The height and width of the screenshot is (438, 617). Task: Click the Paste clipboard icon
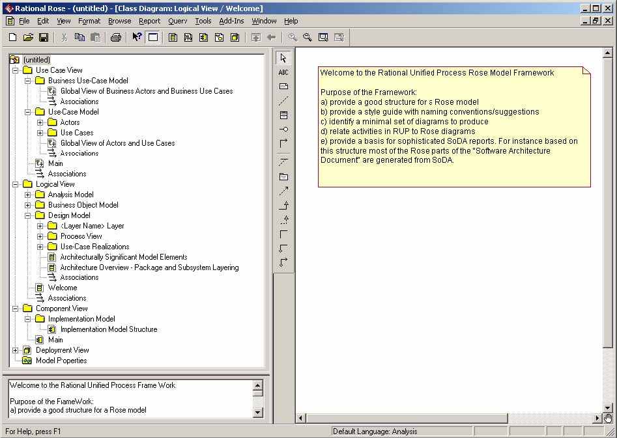coord(95,37)
